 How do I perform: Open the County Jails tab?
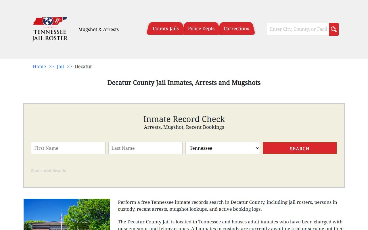click(x=166, y=28)
